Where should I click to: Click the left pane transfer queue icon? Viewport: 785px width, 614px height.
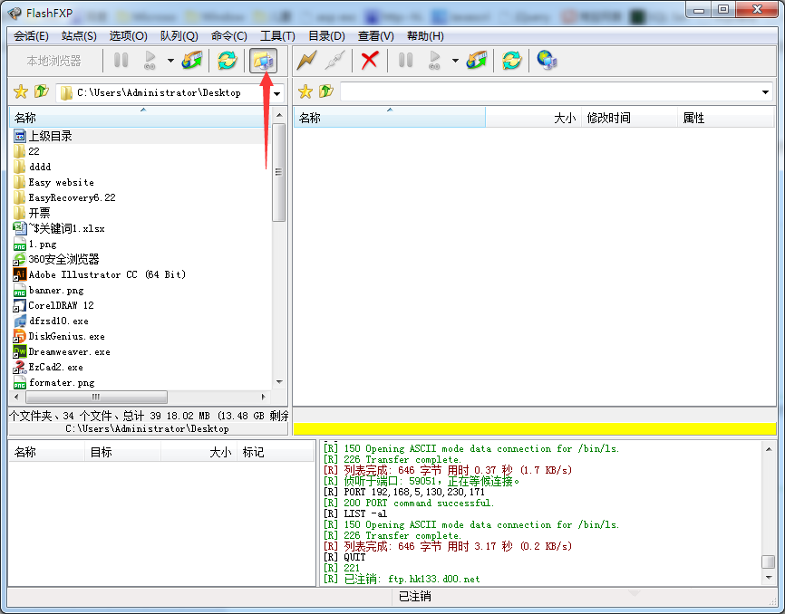(x=192, y=61)
